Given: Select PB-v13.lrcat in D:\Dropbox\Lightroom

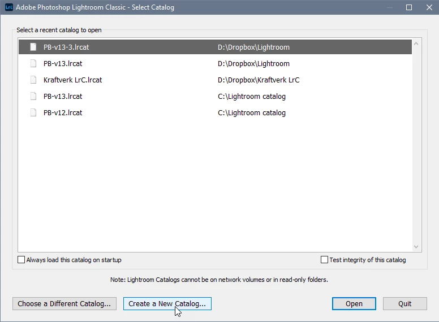Looking at the screenshot, I should pyautogui.click(x=63, y=64).
